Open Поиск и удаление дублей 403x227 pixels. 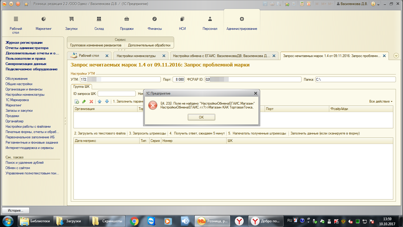[x=24, y=163]
